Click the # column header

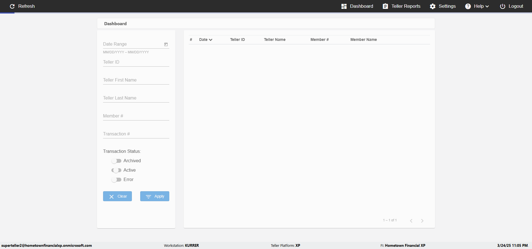coord(191,40)
